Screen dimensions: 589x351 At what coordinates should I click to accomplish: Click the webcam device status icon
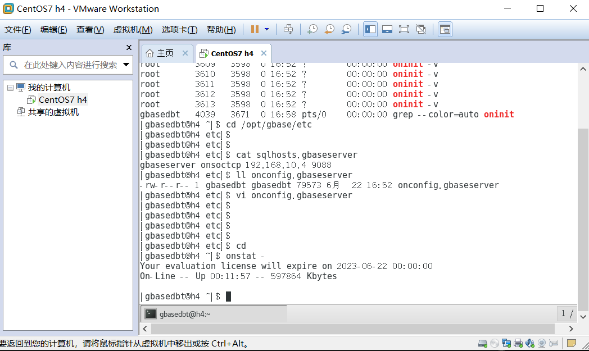tap(542, 343)
